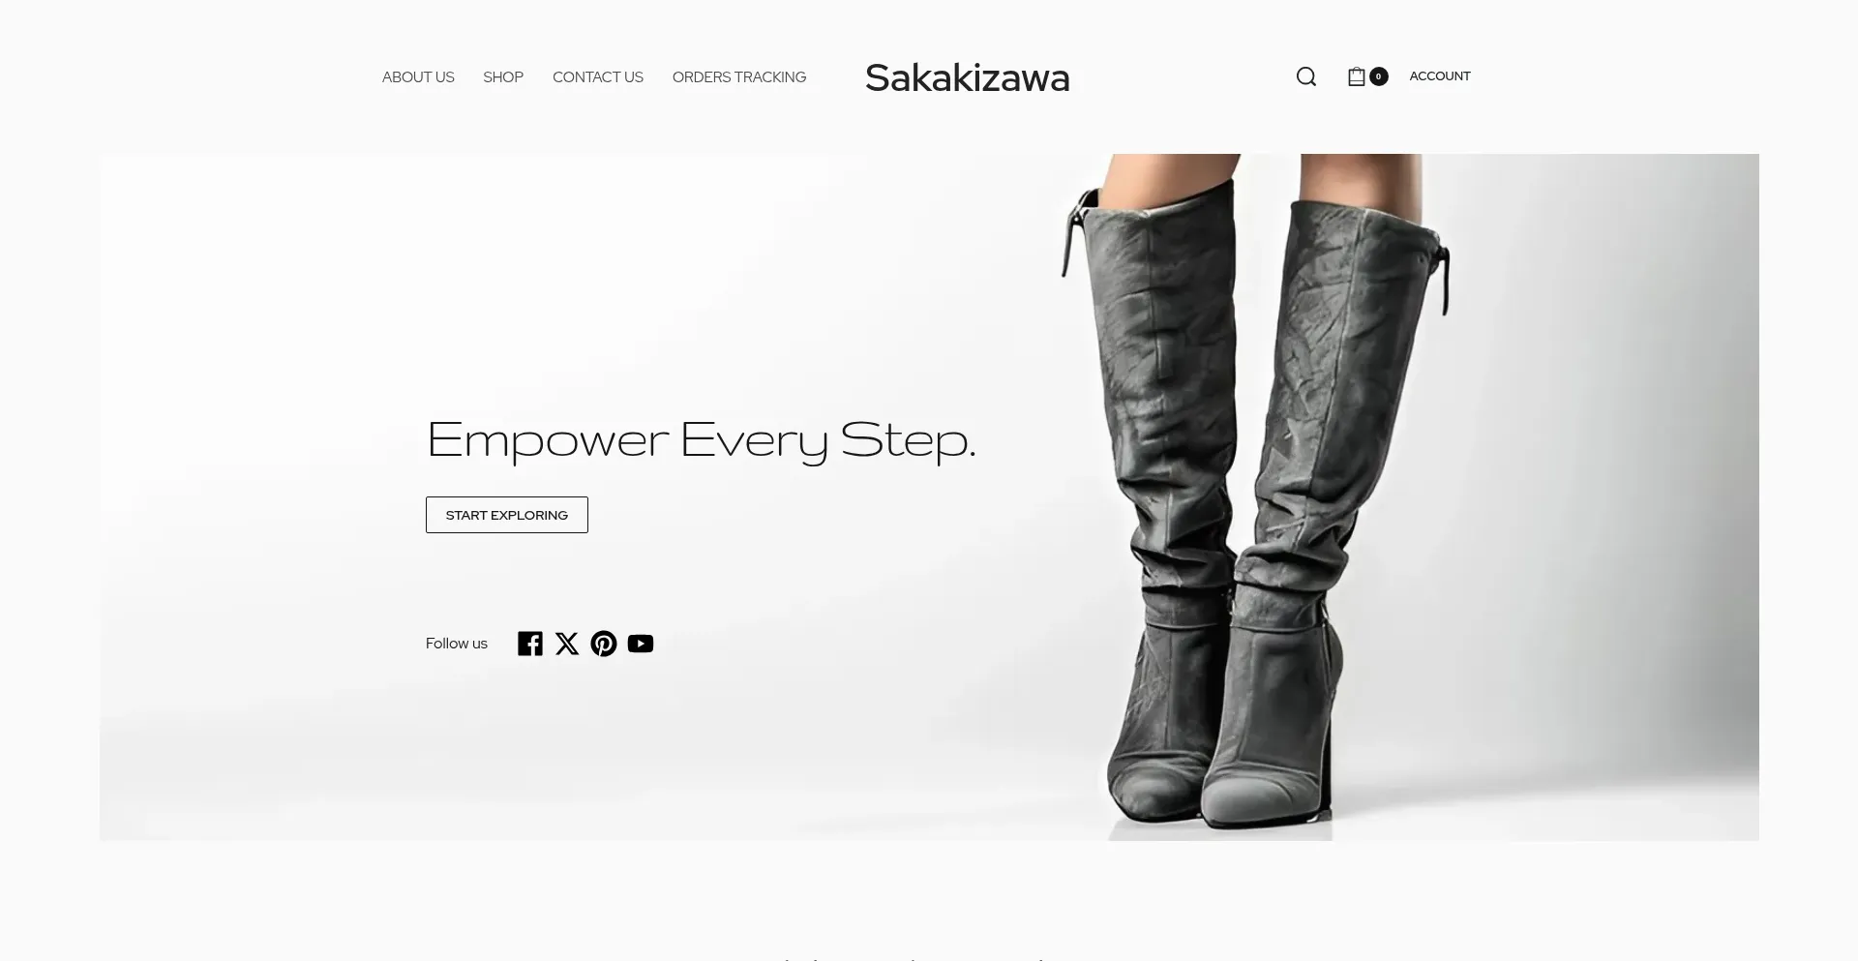Open the shopping bag cart icon
1858x961 pixels.
pyautogui.click(x=1357, y=76)
